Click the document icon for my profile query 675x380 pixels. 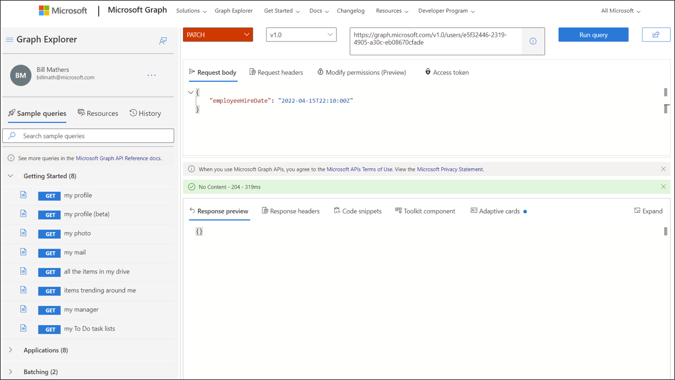pyautogui.click(x=23, y=195)
